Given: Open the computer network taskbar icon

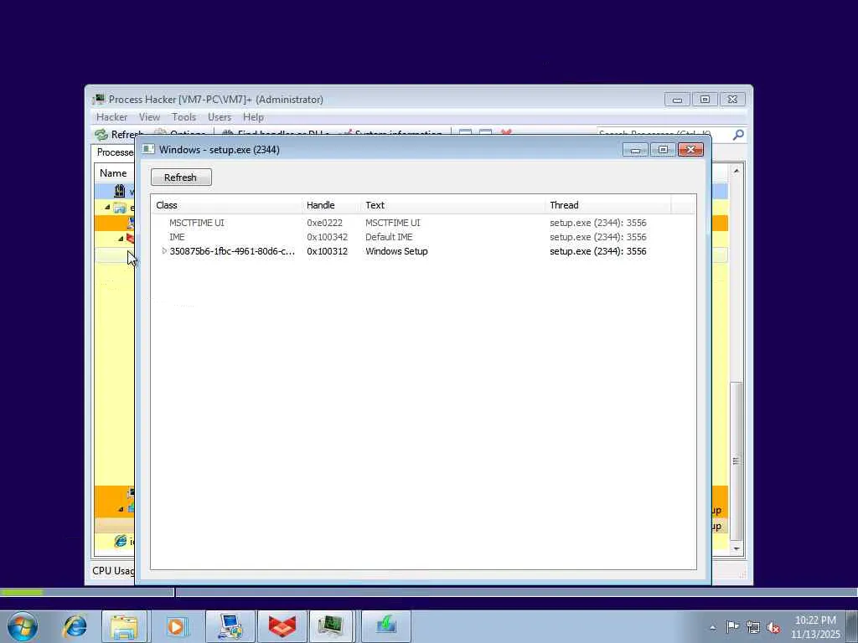Looking at the screenshot, I should [x=230, y=626].
